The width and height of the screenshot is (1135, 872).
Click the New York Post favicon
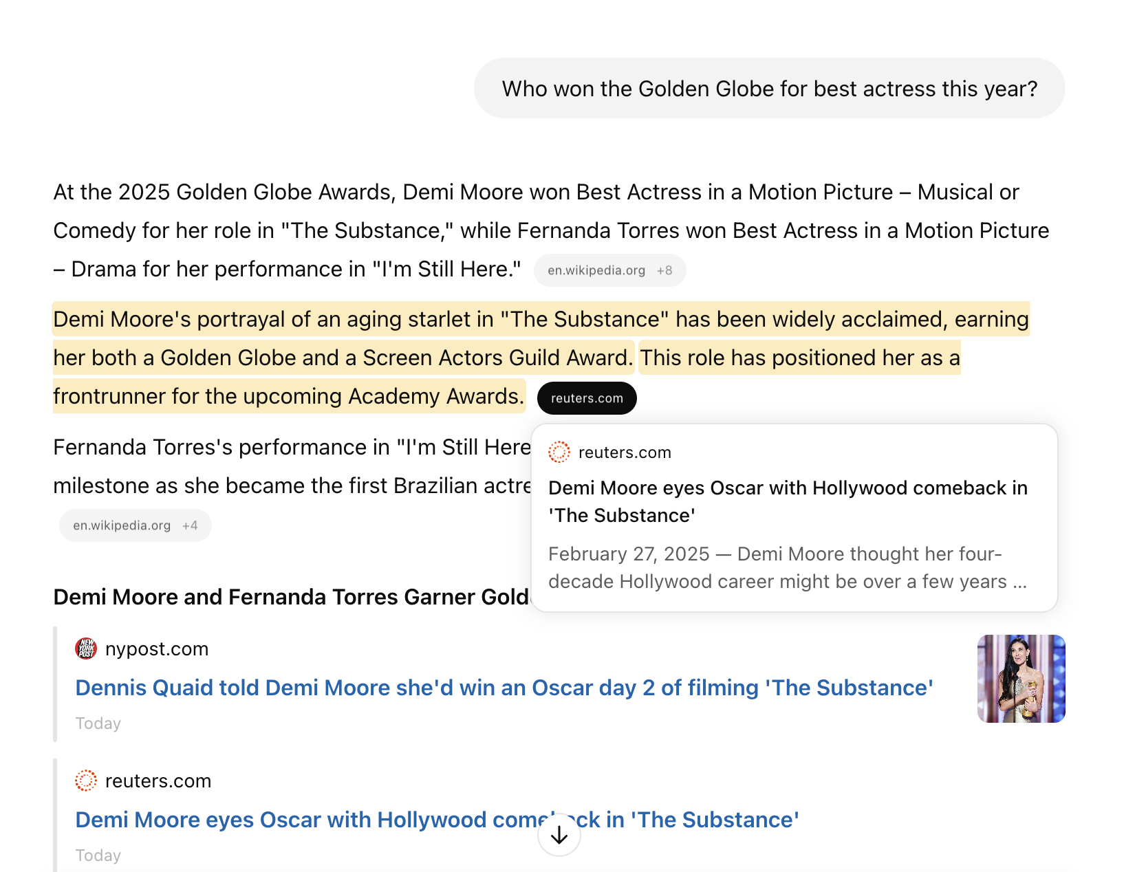pos(86,648)
